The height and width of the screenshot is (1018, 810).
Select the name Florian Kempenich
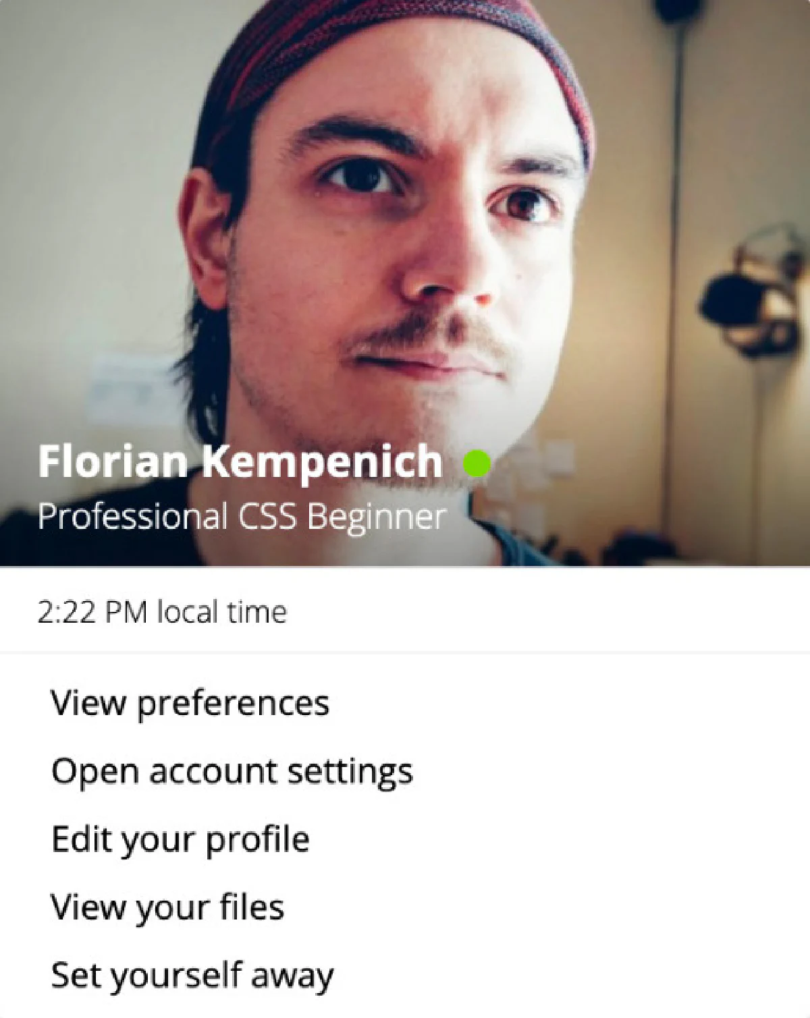(240, 461)
